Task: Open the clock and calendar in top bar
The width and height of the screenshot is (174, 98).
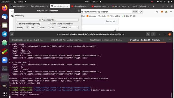Action: (92, 2)
